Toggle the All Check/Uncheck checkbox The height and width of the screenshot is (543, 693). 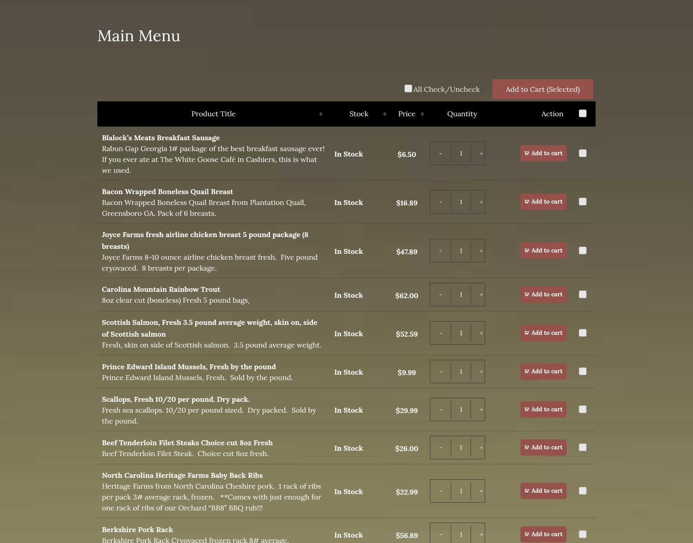tap(408, 89)
